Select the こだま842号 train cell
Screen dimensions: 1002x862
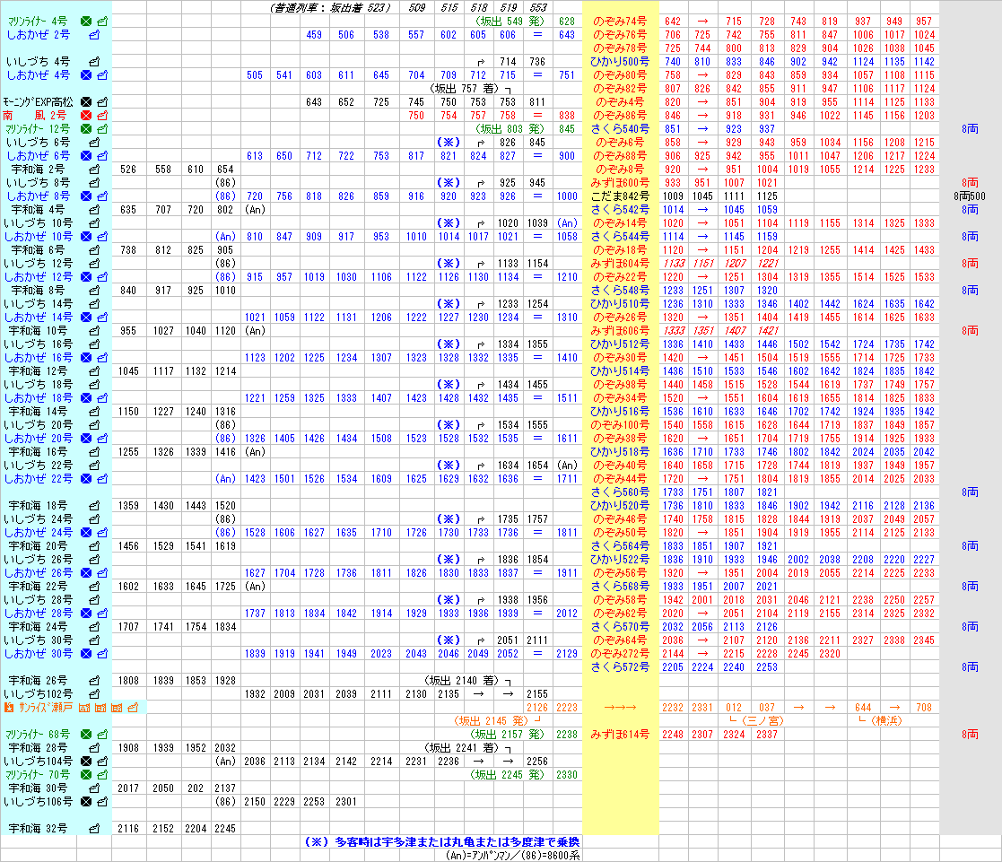[620, 196]
